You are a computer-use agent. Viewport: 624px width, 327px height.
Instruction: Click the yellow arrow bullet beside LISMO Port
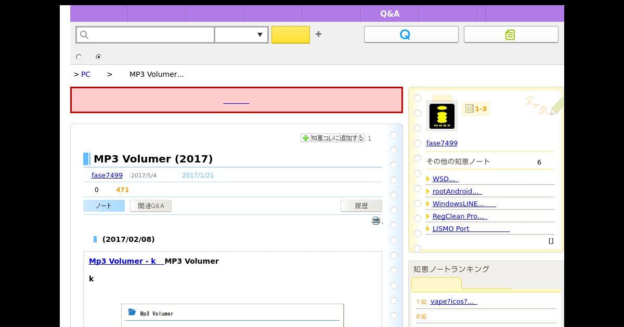(x=428, y=229)
